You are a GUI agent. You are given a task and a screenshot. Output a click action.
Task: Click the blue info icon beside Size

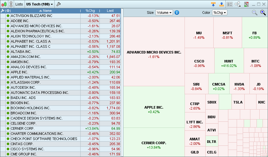[177, 12]
